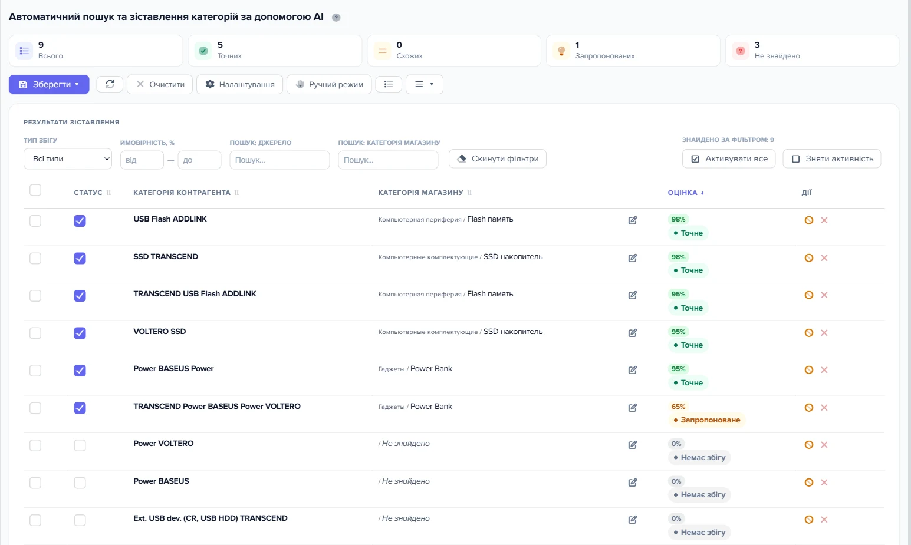Enable status checkbox for Ext. USB dev. TRANSCEND
911x545 pixels.
click(x=80, y=520)
